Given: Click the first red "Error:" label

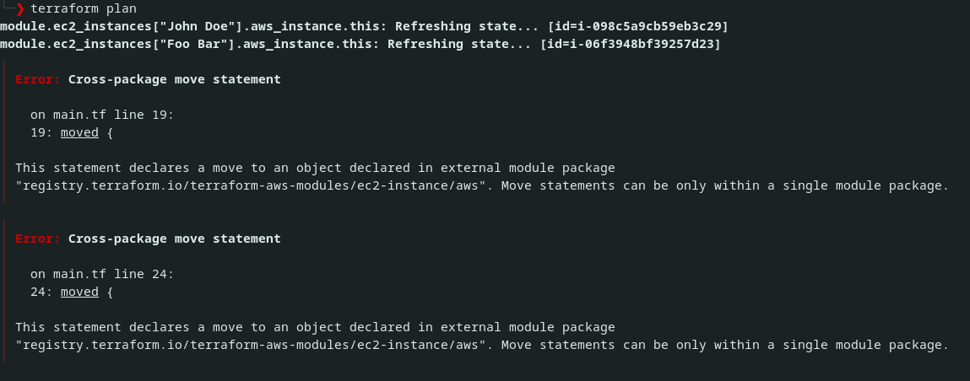Looking at the screenshot, I should click(38, 79).
